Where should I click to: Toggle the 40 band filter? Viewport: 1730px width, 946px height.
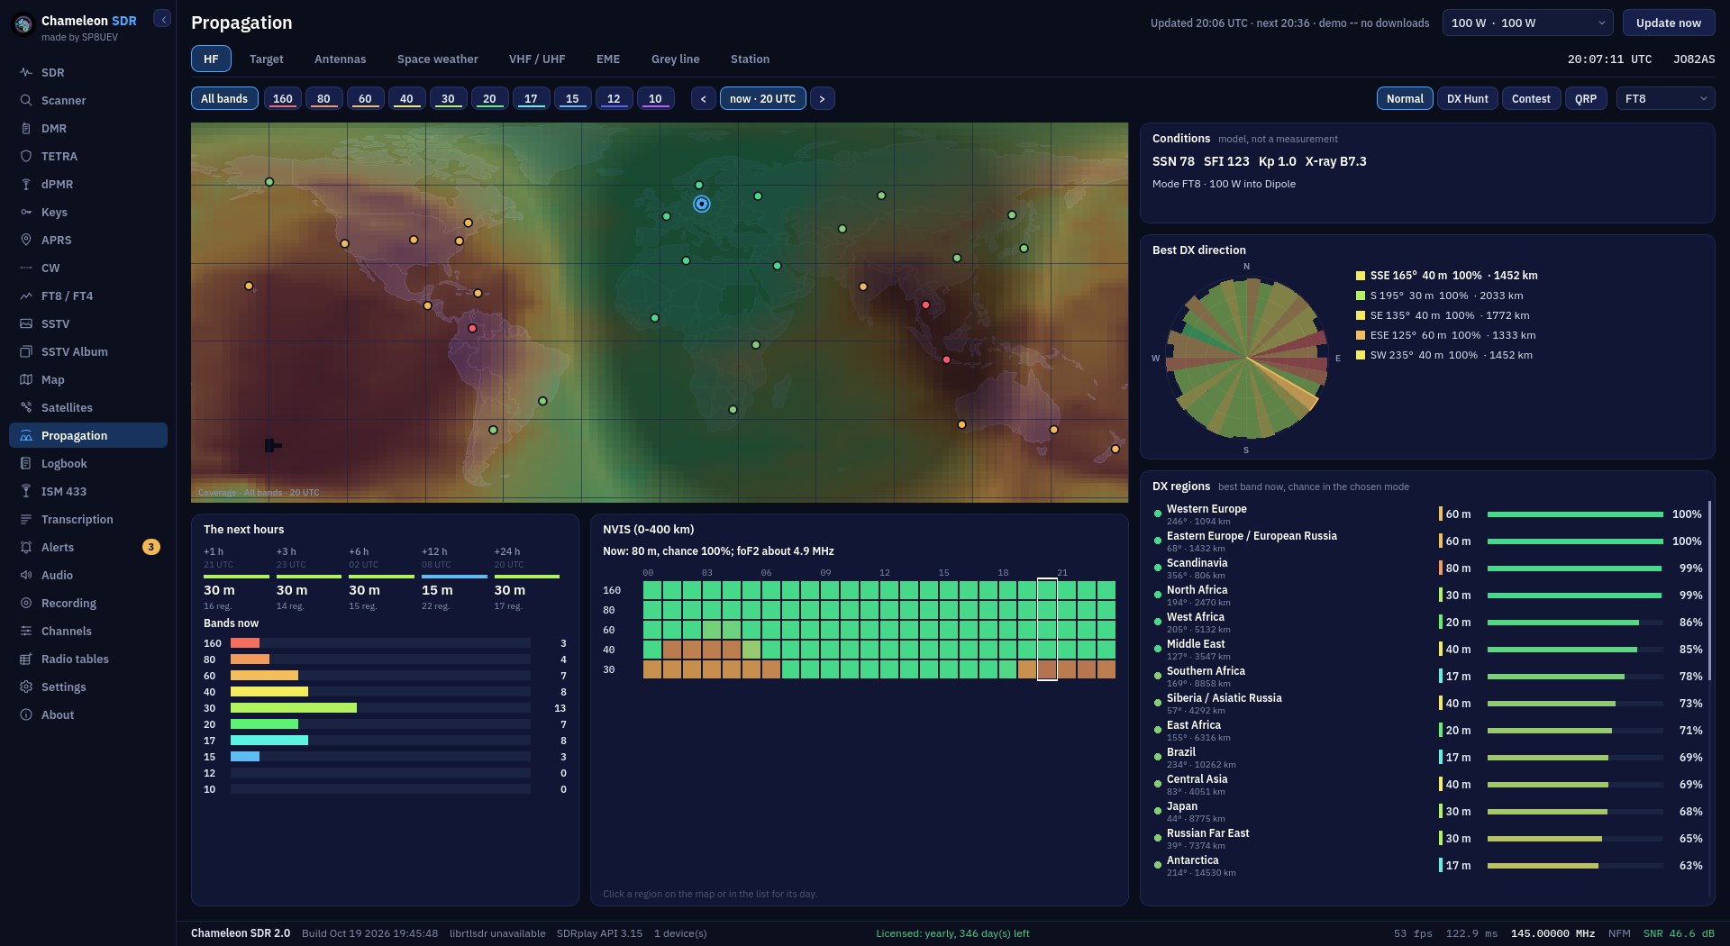click(406, 98)
